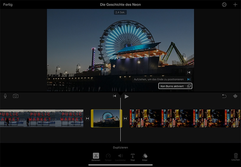Select the neon signs clip
The width and height of the screenshot is (241, 167).
point(185,118)
